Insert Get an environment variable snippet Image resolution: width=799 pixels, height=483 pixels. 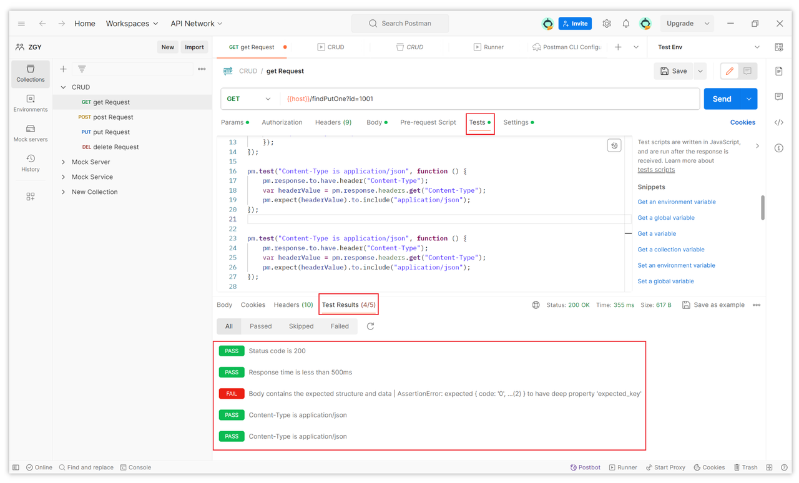[677, 202]
